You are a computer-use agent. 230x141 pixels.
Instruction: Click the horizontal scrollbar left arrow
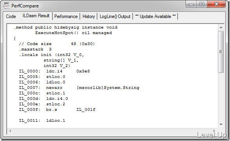click(10, 131)
